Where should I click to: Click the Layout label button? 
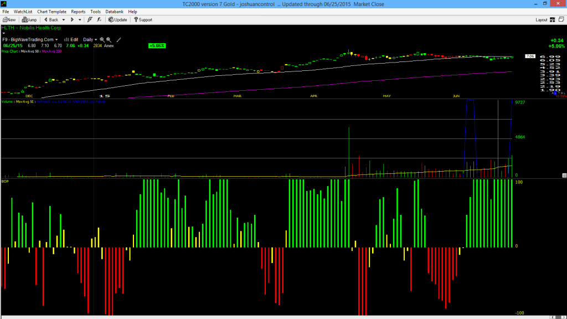tap(542, 20)
